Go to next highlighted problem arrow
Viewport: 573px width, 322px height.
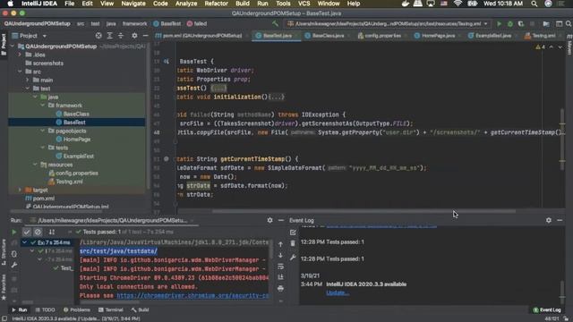560,47
